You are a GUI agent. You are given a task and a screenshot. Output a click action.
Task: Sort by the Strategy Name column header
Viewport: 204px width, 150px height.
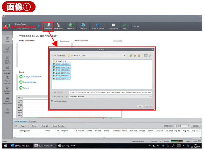pyautogui.click(x=31, y=130)
